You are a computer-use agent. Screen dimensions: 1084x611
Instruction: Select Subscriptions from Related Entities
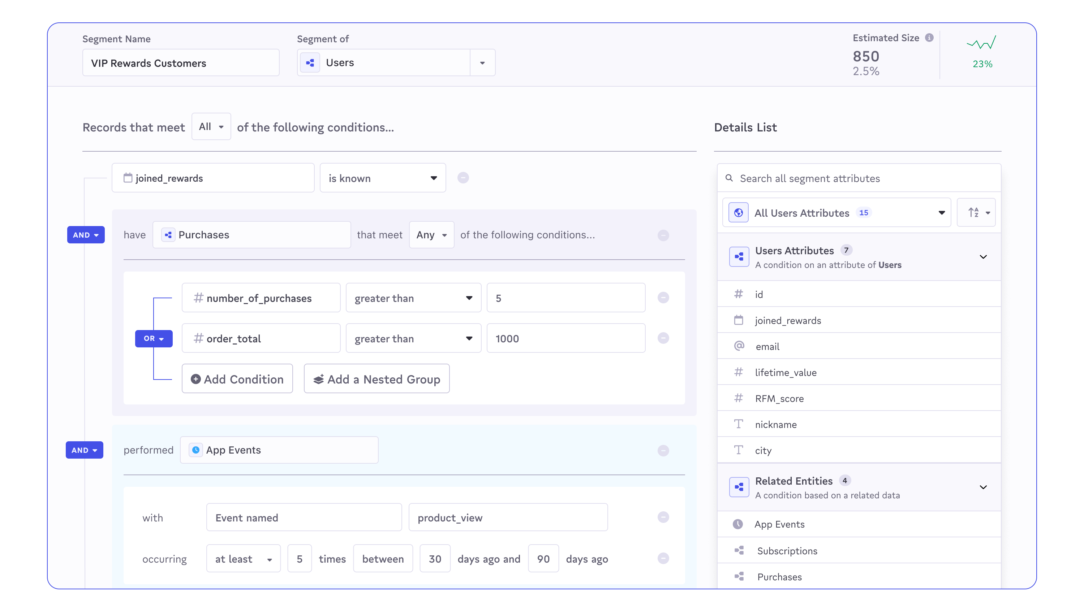pos(787,551)
